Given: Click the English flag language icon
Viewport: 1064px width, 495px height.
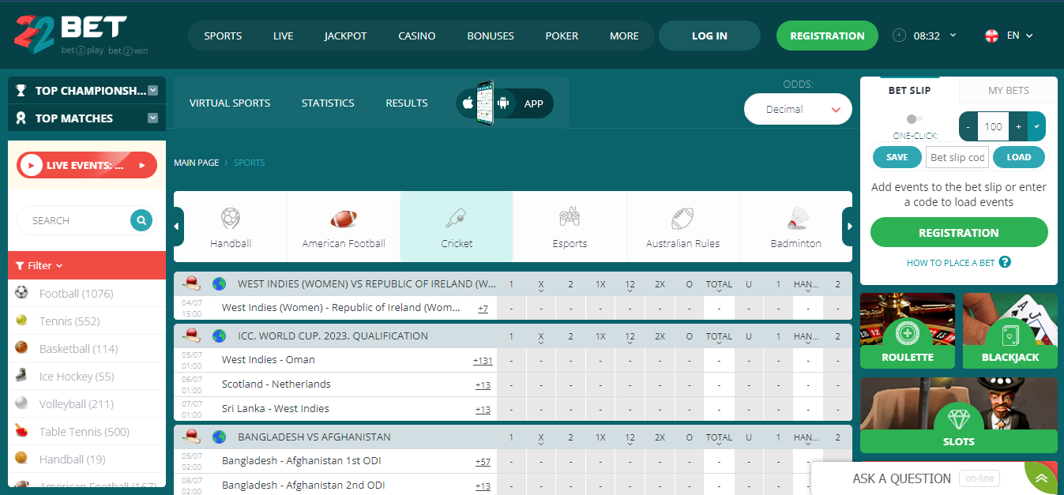Looking at the screenshot, I should click(992, 36).
